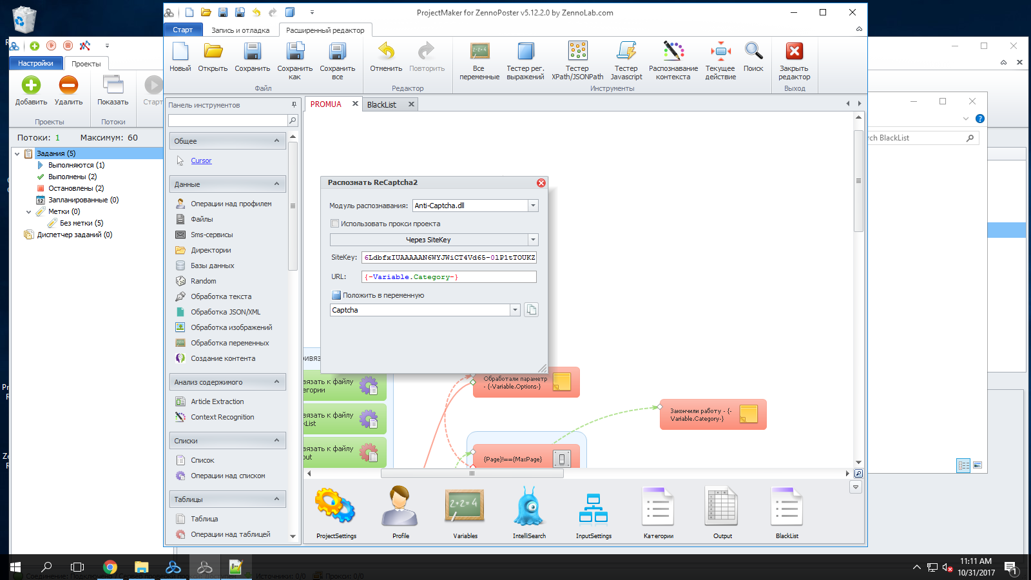Open File Explorer from the taskbar
1031x580 pixels.
pyautogui.click(x=142, y=567)
